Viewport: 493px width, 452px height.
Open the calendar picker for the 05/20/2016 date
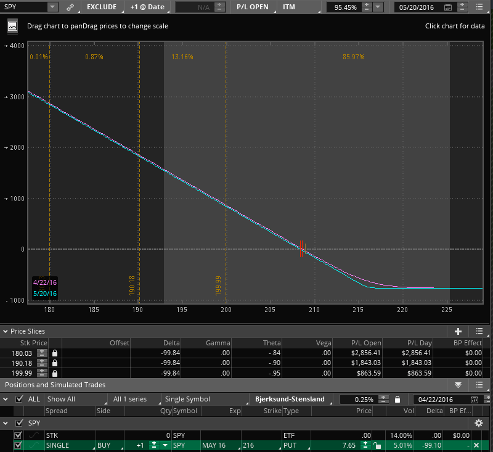pyautogui.click(x=447, y=7)
